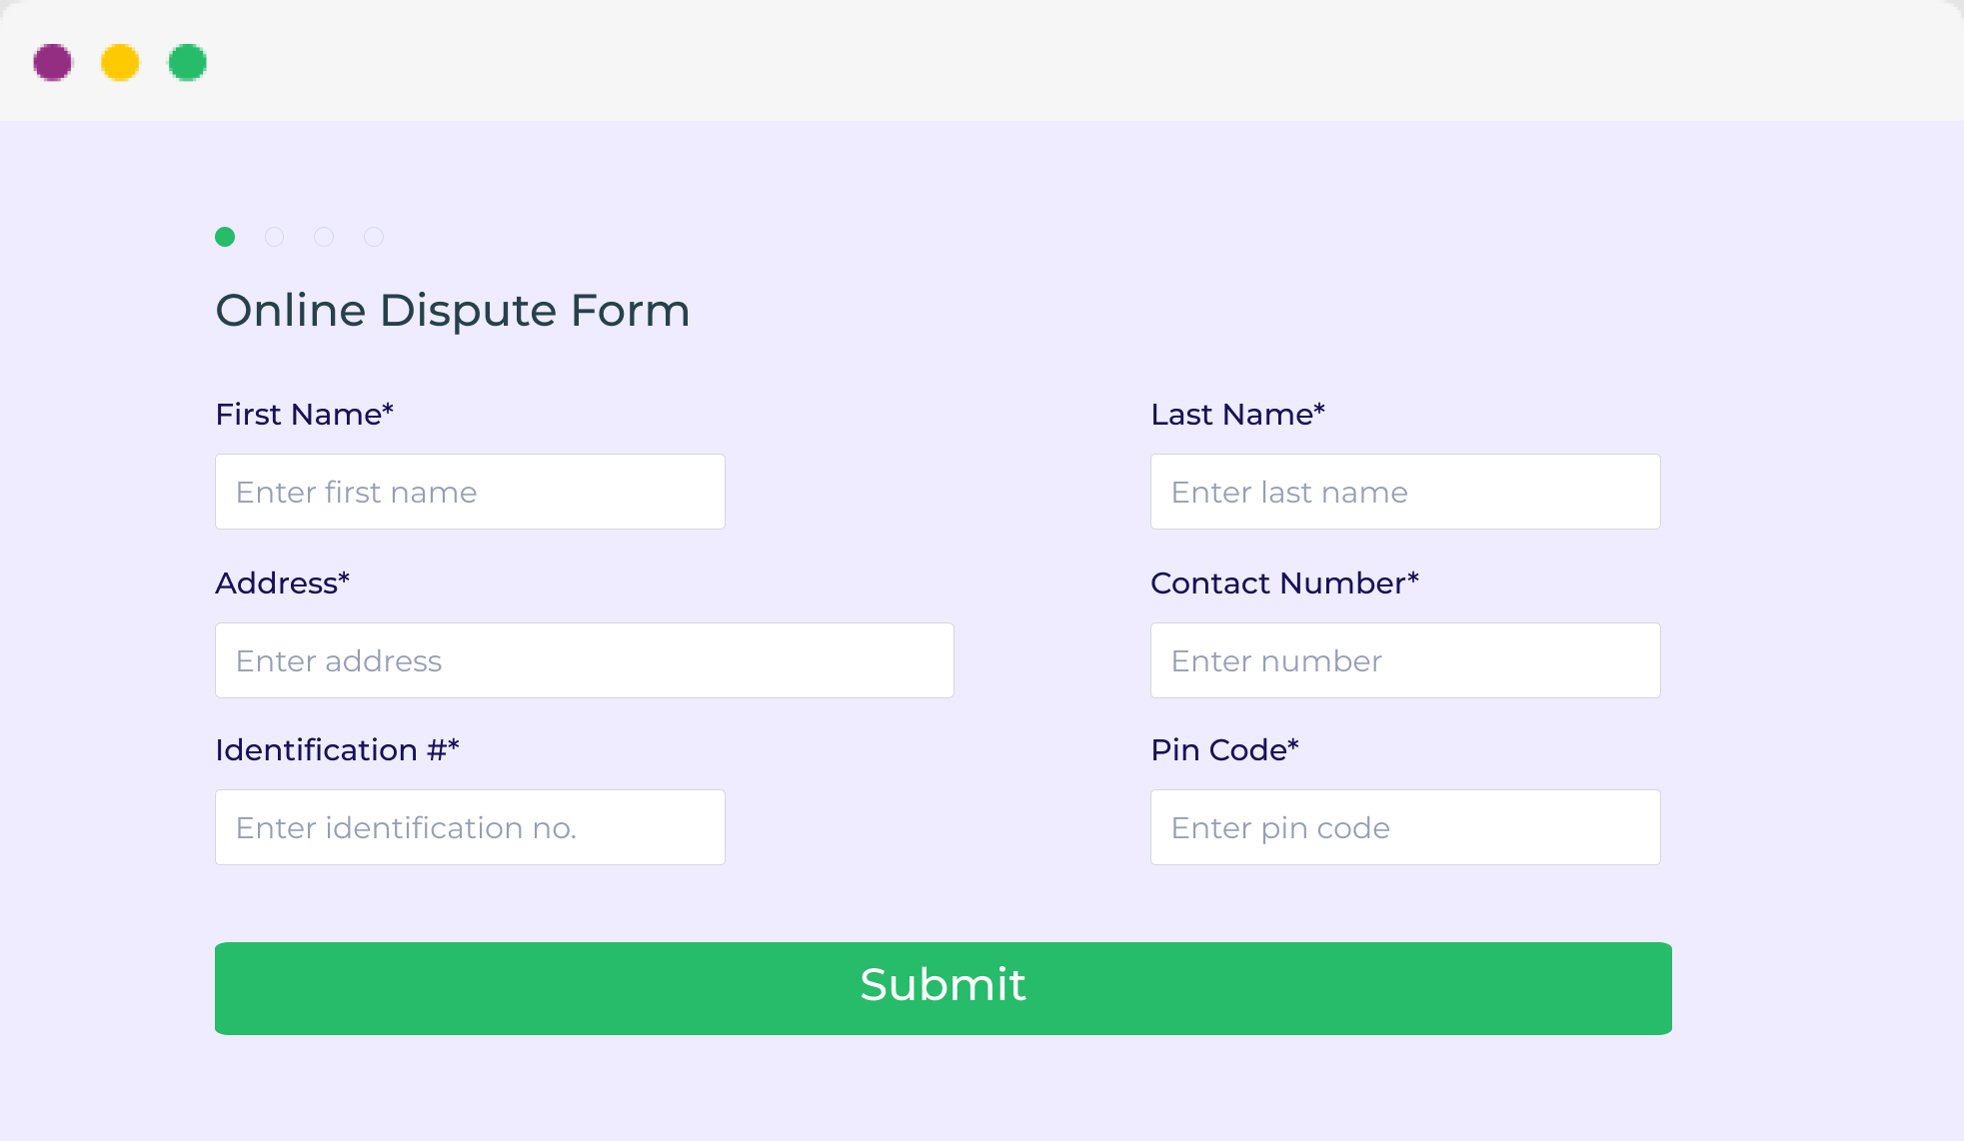Click the Enter number contact field
Viewport: 1964px width, 1141px height.
(x=1405, y=660)
